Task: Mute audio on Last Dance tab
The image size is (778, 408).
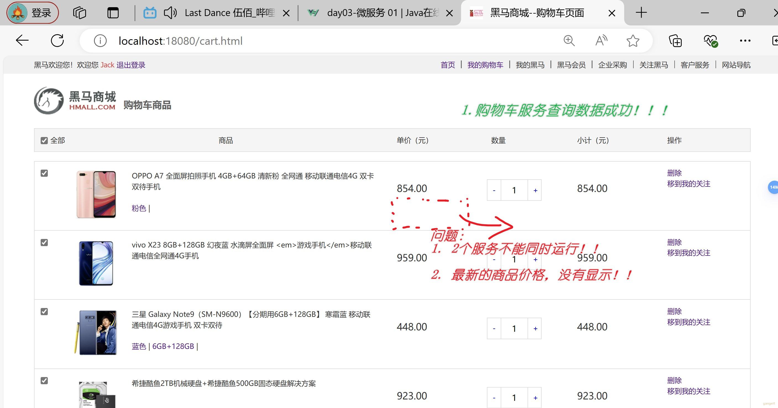Action: [x=170, y=13]
